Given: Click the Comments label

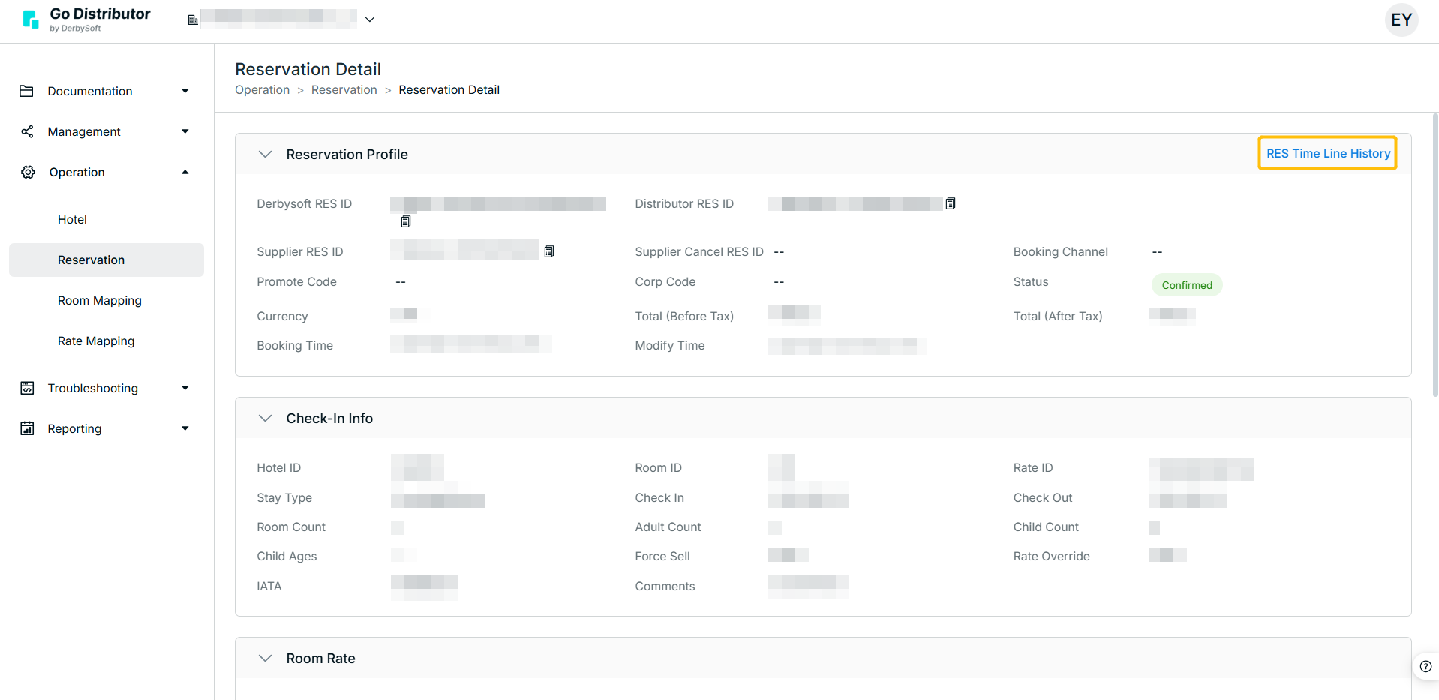Looking at the screenshot, I should 665,586.
